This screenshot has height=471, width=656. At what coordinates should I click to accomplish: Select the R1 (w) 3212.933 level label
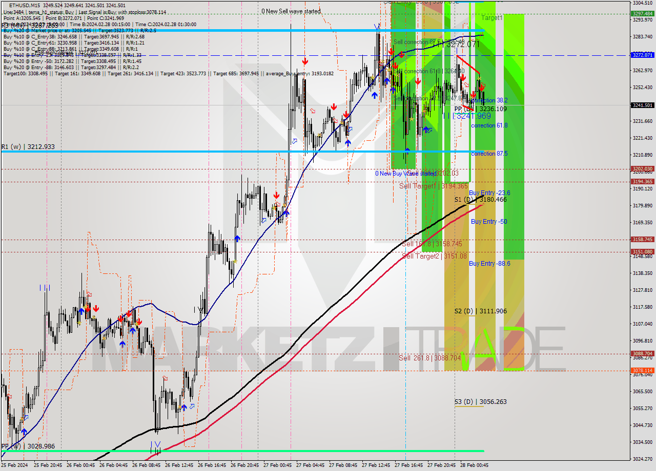click(28, 147)
